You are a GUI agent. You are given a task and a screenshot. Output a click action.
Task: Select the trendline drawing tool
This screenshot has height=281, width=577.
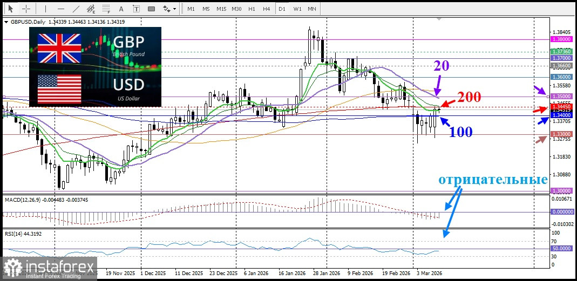77,9
